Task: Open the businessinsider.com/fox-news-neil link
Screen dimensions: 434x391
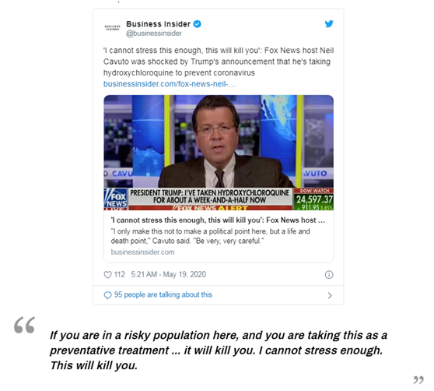Action: click(170, 84)
